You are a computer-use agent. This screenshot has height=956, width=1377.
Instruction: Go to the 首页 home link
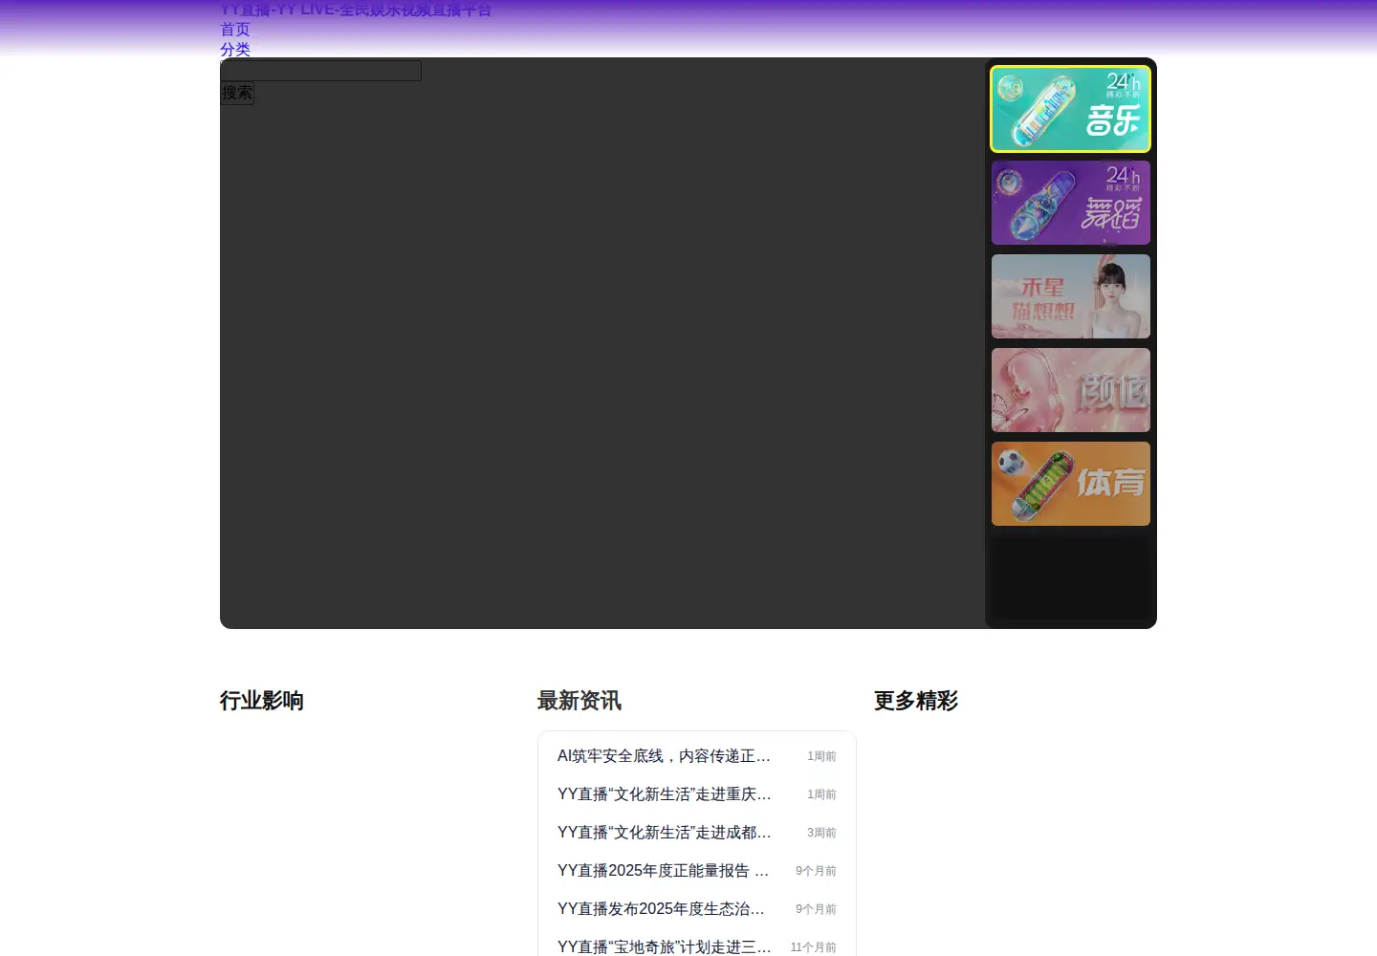pyautogui.click(x=235, y=30)
